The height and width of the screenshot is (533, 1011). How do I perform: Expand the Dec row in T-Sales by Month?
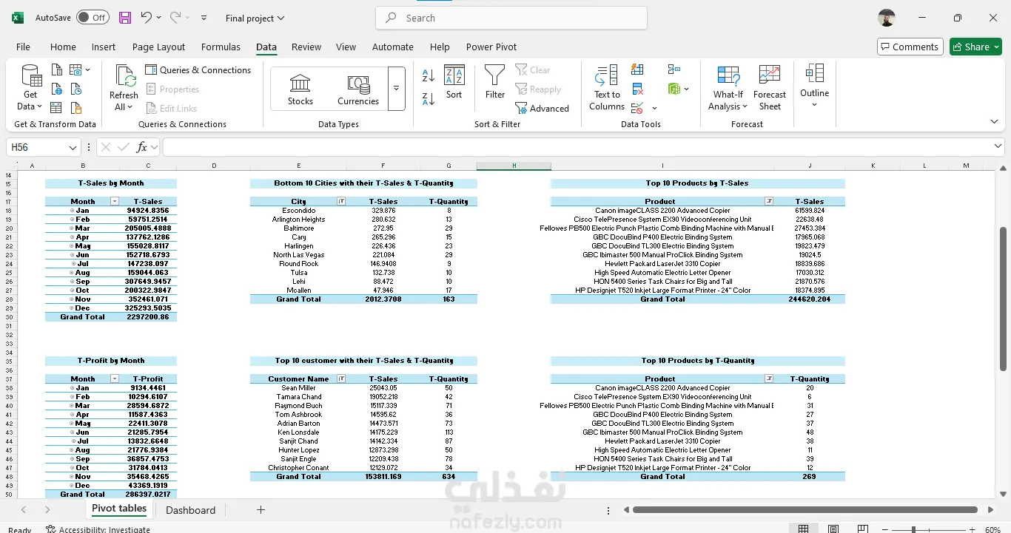coord(72,308)
